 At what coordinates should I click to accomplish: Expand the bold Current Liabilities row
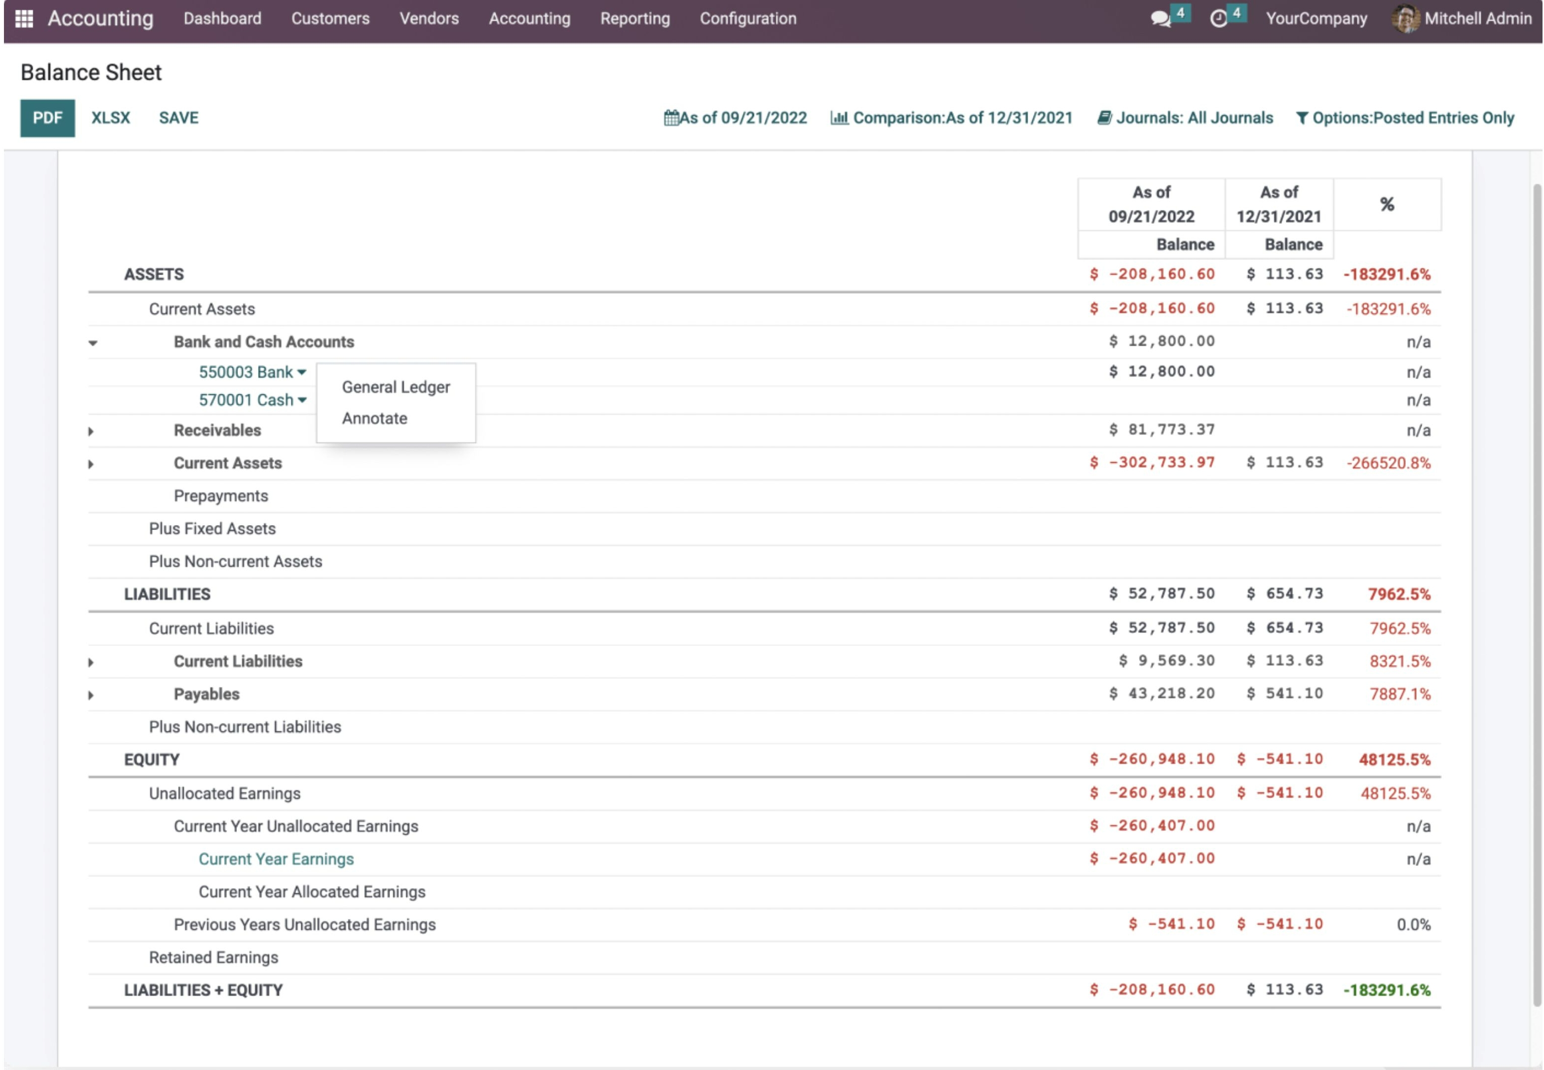click(x=91, y=662)
